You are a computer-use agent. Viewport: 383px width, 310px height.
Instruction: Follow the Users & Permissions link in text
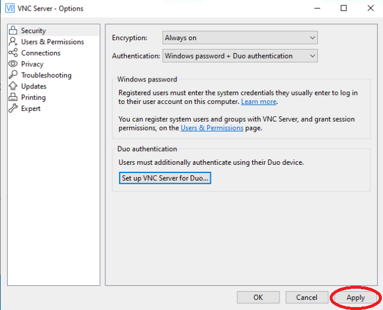(212, 128)
